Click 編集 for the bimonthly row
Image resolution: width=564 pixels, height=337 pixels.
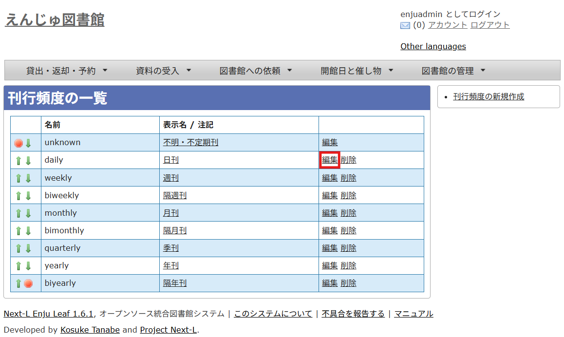(330, 230)
